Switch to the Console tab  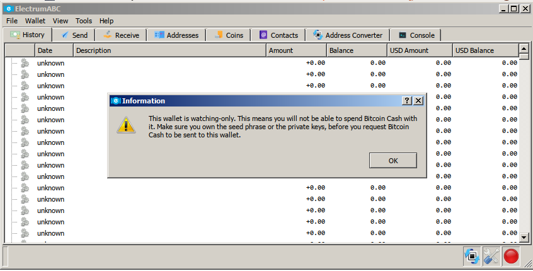[x=416, y=35]
